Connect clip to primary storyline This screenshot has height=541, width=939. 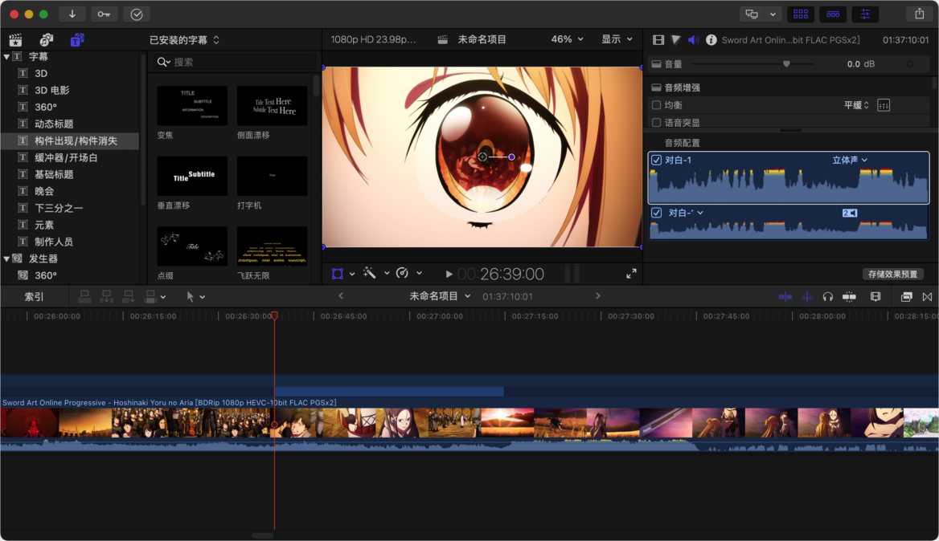(84, 296)
